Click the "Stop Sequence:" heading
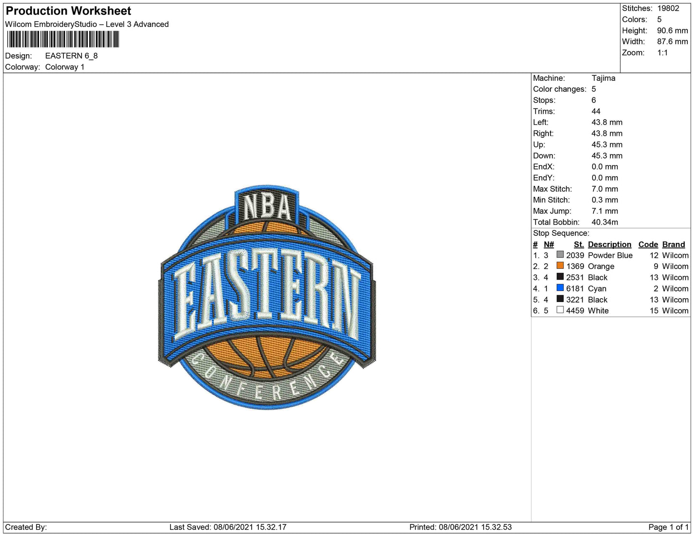Image resolution: width=694 pixels, height=534 pixels. pos(561,233)
